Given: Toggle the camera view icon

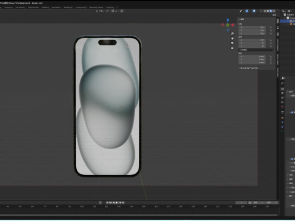Looking at the screenshot, I should [232, 43].
